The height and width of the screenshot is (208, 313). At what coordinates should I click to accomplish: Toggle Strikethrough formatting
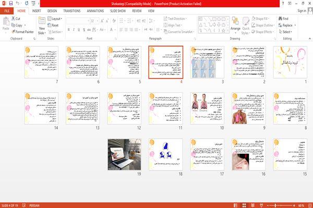(x=89, y=30)
